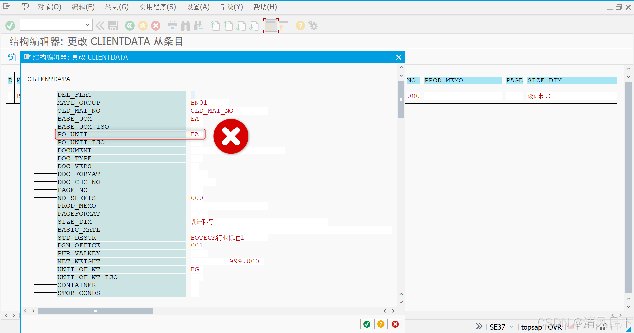Screen dimensions: 634x333
Task: Click the green Back toolbar icon
Action: point(130,25)
